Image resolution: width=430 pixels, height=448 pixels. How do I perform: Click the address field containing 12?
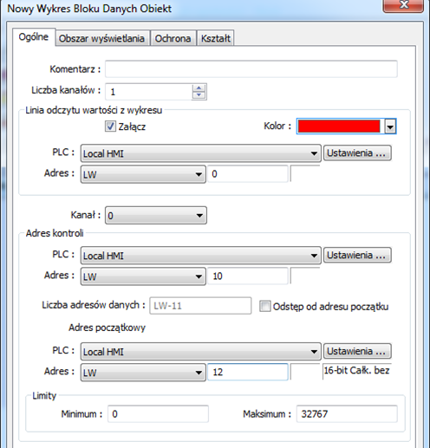click(248, 372)
